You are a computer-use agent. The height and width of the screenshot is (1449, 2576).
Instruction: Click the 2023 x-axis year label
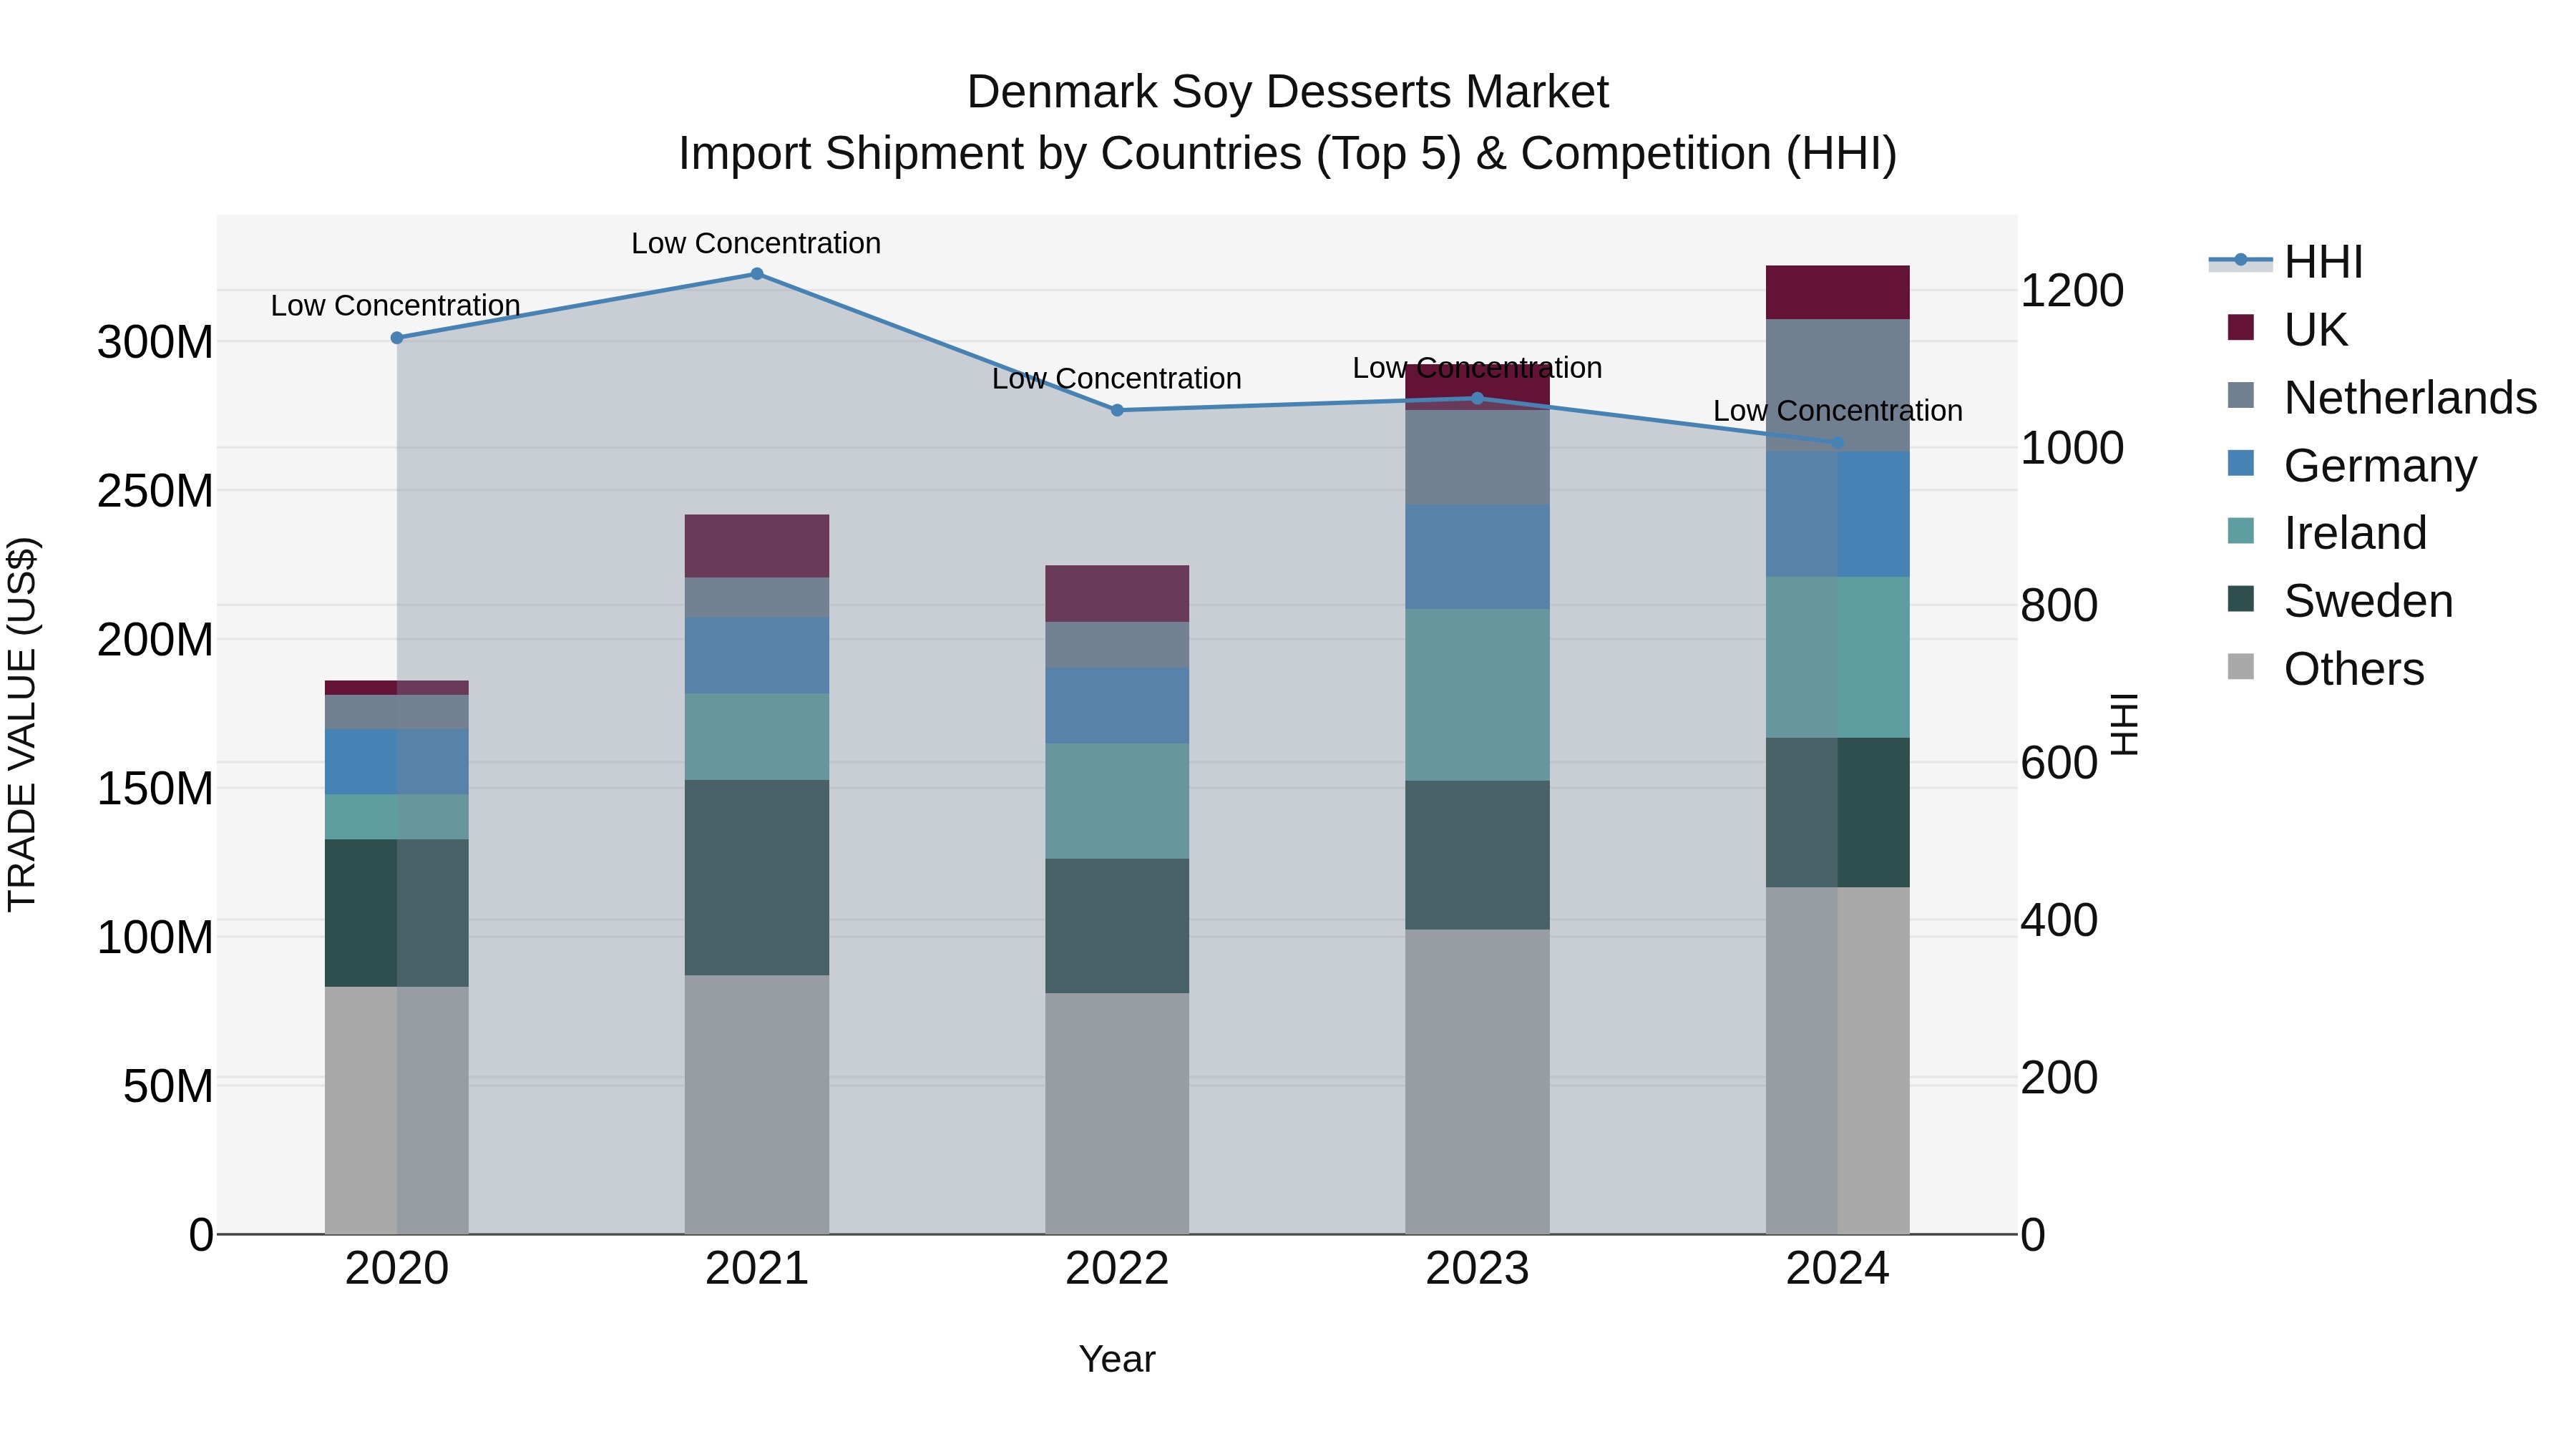pyautogui.click(x=1478, y=1269)
